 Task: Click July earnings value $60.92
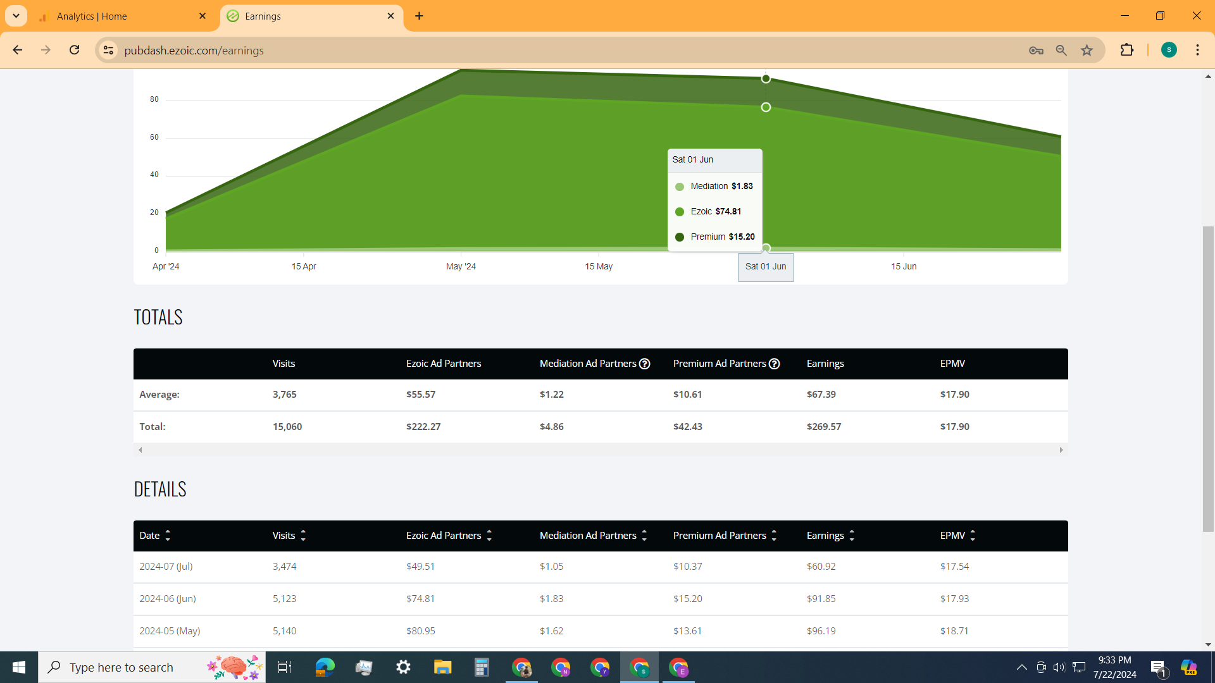821,567
